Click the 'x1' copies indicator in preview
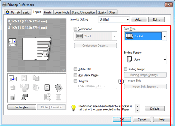Viewport: 175px width, 126px height. 64,70
